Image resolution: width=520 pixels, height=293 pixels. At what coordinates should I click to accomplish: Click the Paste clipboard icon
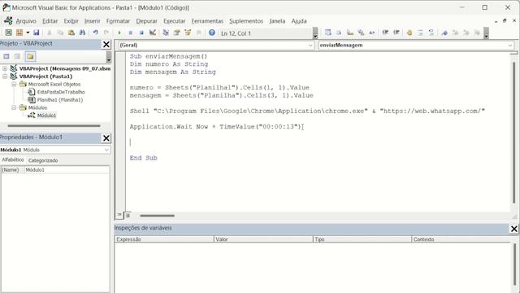point(71,33)
